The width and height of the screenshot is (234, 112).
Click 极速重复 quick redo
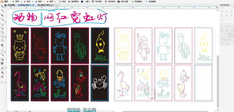(x=150, y=1)
